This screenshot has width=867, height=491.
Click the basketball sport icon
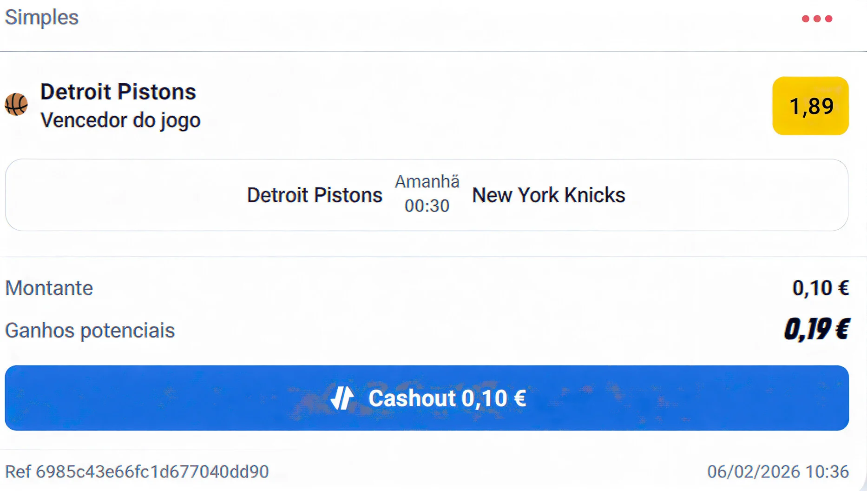pos(16,104)
